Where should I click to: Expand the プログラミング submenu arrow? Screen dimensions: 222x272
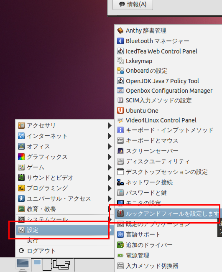(110, 188)
